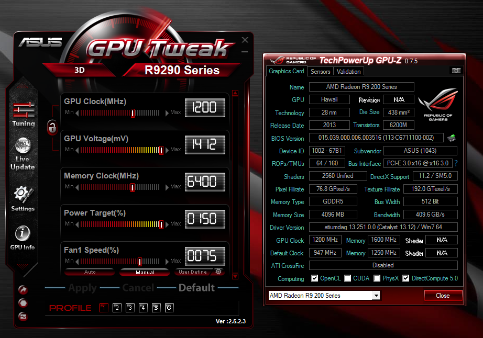This screenshot has width=483, height=338.
Task: Click the Apply button
Action: tap(82, 288)
